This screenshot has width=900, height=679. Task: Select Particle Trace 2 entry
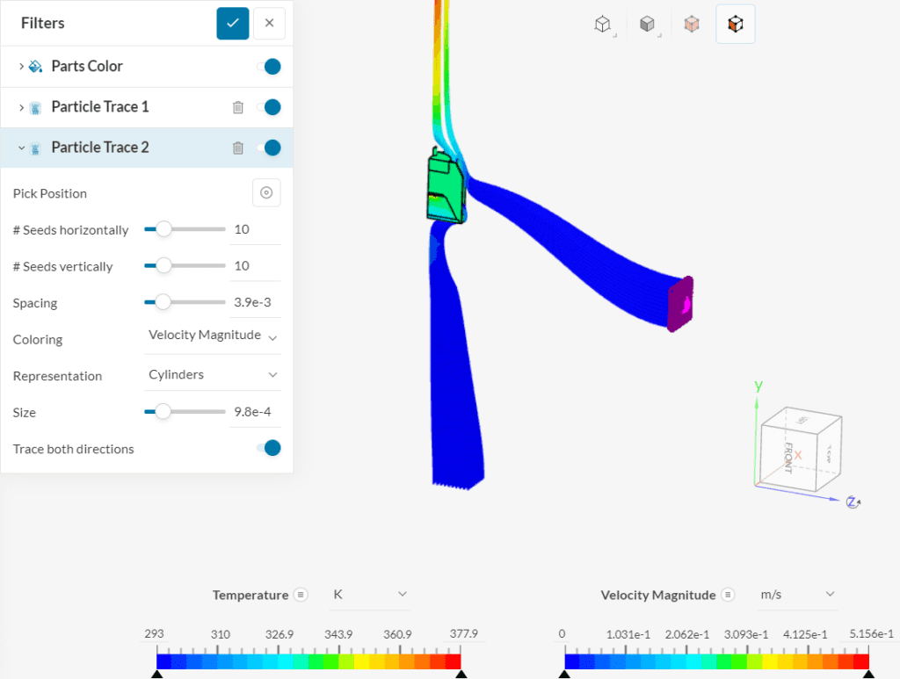101,148
